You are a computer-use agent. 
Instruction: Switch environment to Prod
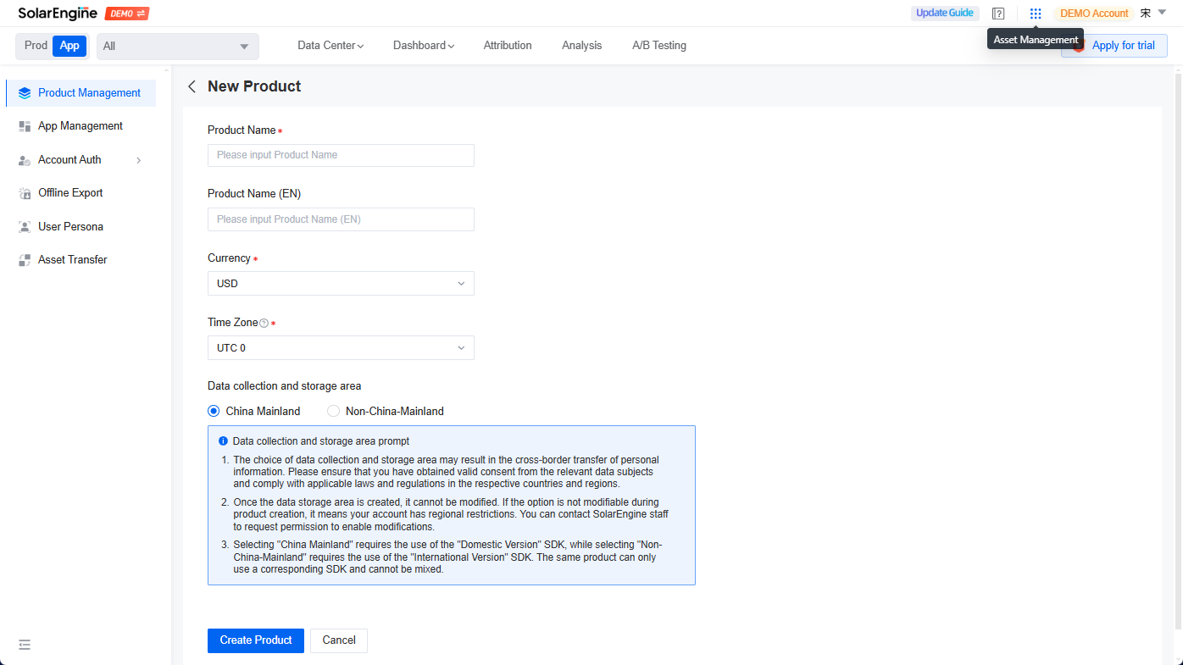(x=34, y=46)
